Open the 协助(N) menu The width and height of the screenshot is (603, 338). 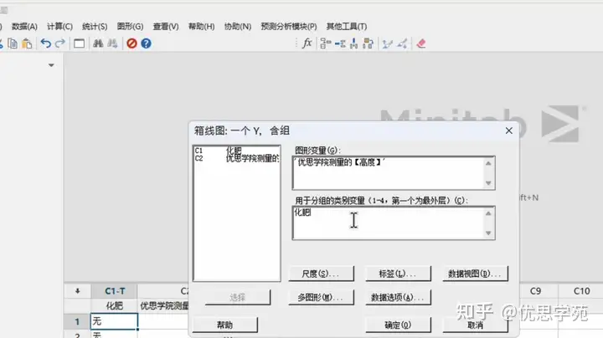(238, 27)
